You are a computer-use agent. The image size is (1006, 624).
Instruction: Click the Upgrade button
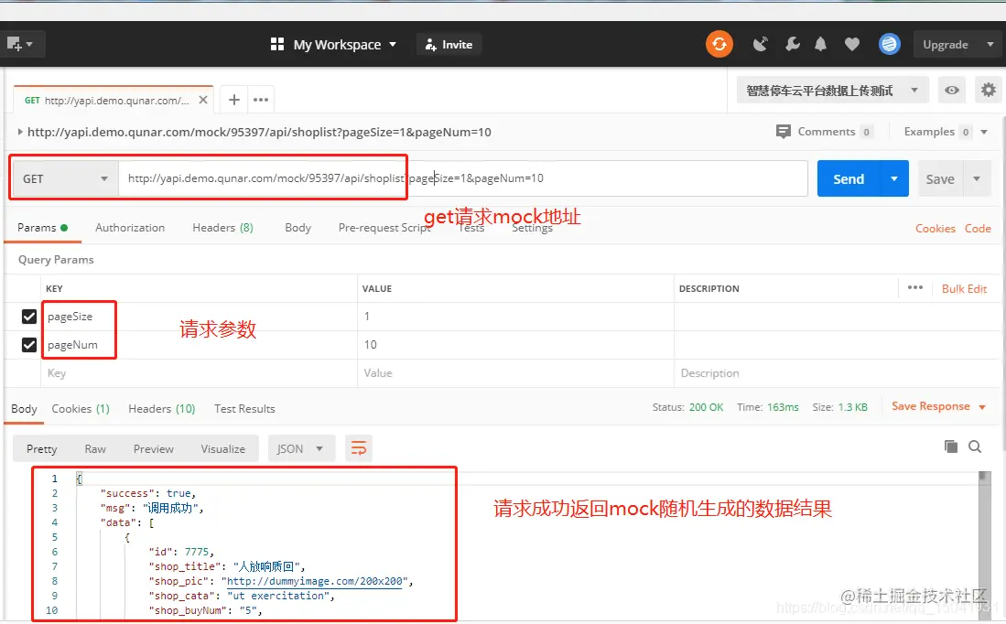[946, 44]
